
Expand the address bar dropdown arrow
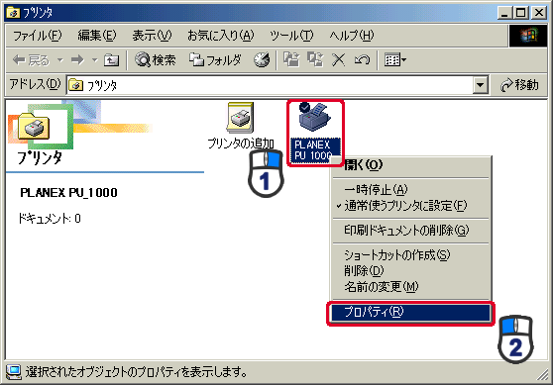tap(480, 85)
